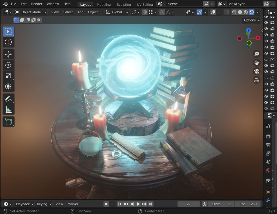Activate the Move tool
The height and width of the screenshot is (214, 277).
(x=8, y=55)
